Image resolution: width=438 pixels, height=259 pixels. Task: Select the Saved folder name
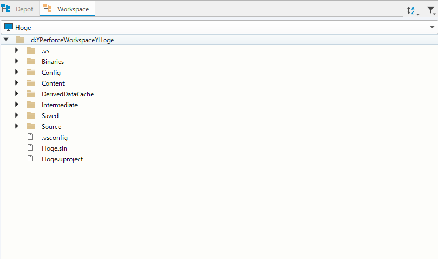click(x=50, y=116)
